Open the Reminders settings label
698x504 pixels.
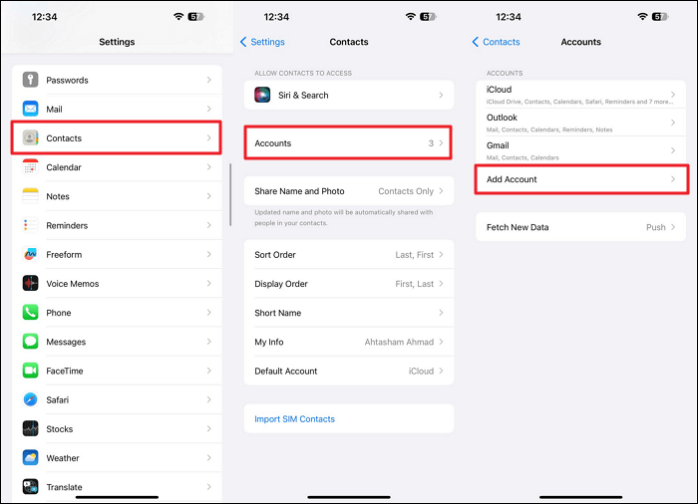pos(67,225)
